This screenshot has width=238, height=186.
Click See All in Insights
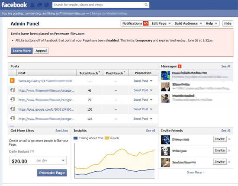tap(151, 131)
